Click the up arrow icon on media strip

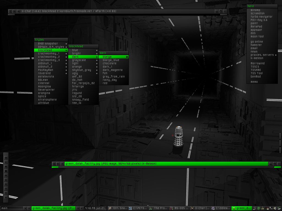(x=6, y=193)
